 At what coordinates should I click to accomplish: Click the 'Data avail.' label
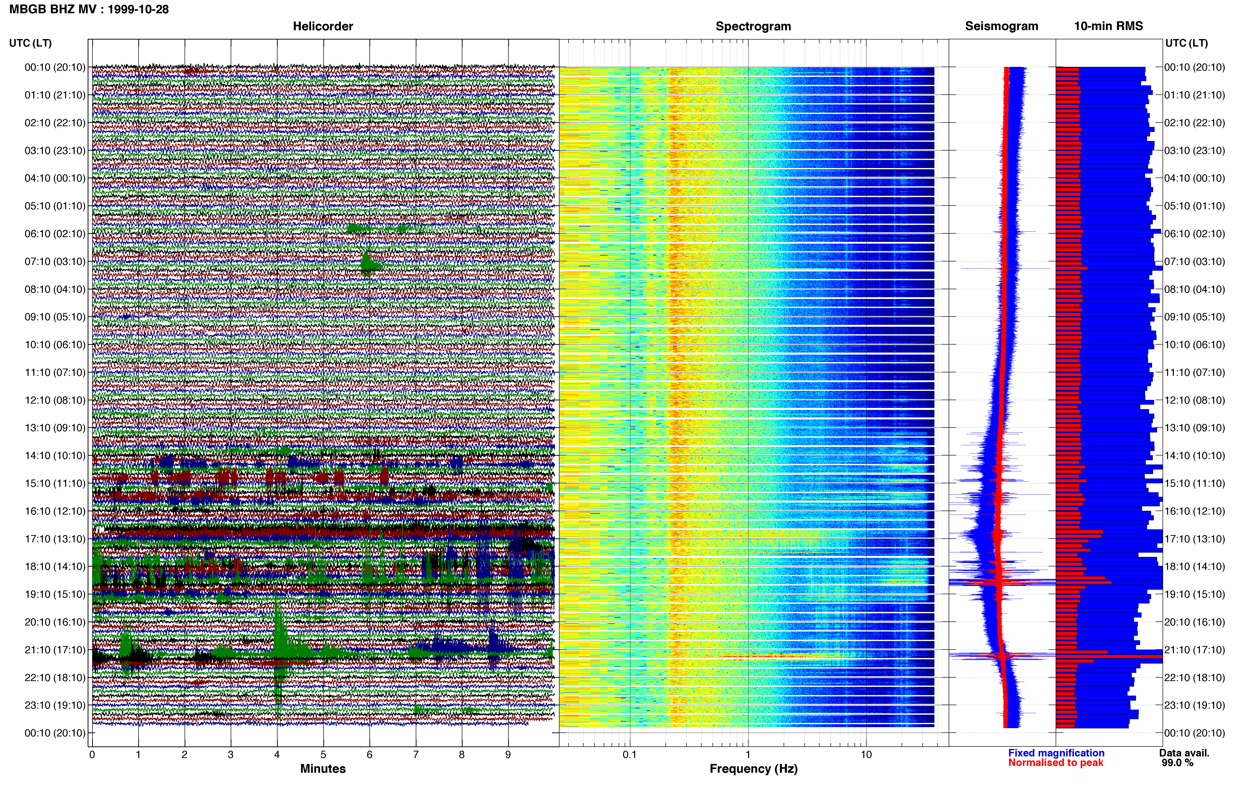[1184, 753]
